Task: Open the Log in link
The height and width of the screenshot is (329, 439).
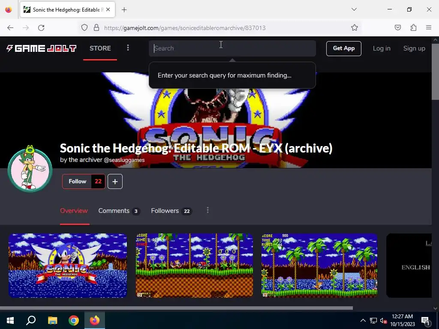Action: tap(381, 48)
